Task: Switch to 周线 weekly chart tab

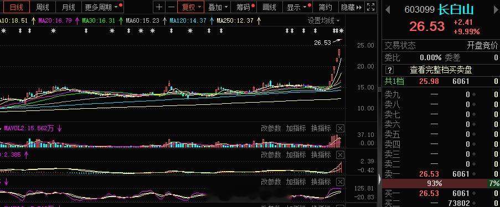Action: coord(43,7)
